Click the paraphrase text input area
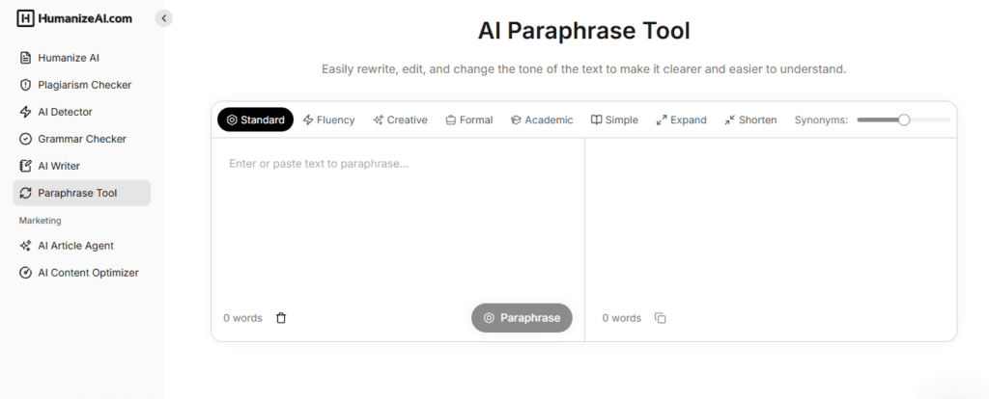989x399 pixels. click(396, 222)
